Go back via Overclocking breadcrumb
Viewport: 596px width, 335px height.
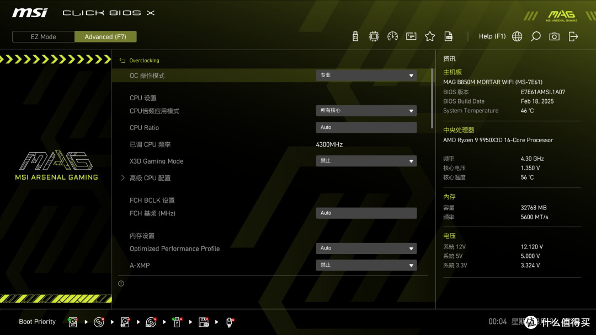[144, 61]
